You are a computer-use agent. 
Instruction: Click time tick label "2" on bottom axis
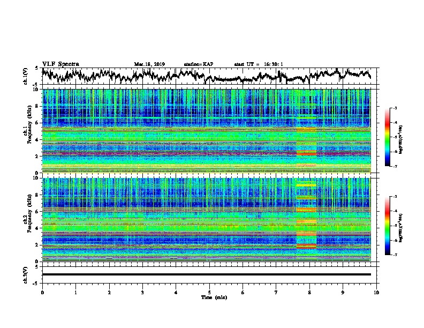[x=109, y=293]
